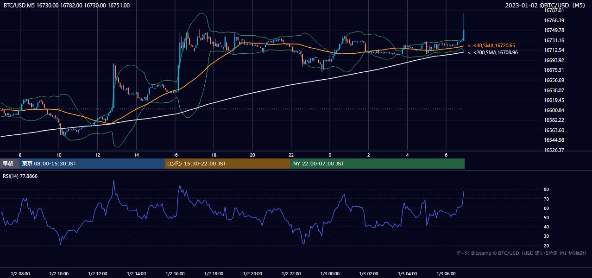Screen dimensions: 592x278
Task: Click price axis value 16731.16
Action: pos(554,40)
